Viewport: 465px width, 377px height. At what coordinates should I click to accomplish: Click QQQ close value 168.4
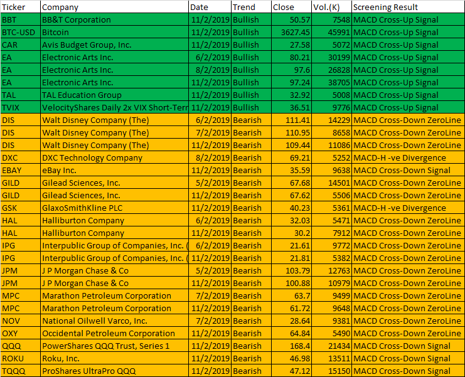click(x=292, y=346)
